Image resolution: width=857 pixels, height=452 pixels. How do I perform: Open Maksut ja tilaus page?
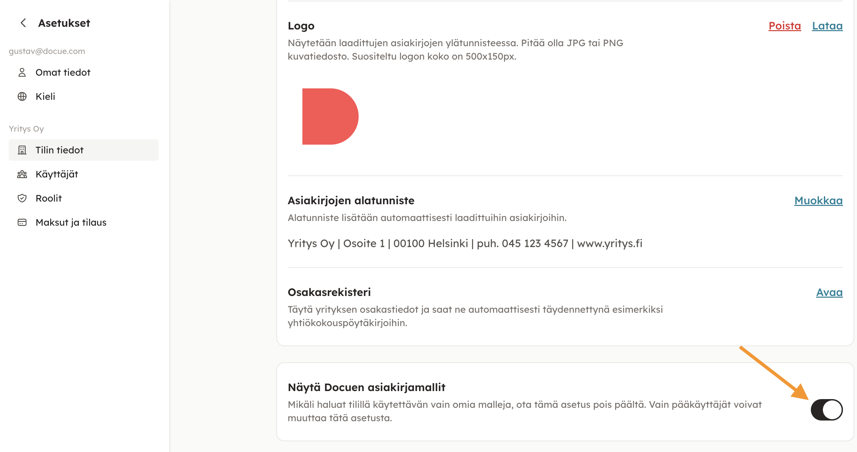pos(71,223)
